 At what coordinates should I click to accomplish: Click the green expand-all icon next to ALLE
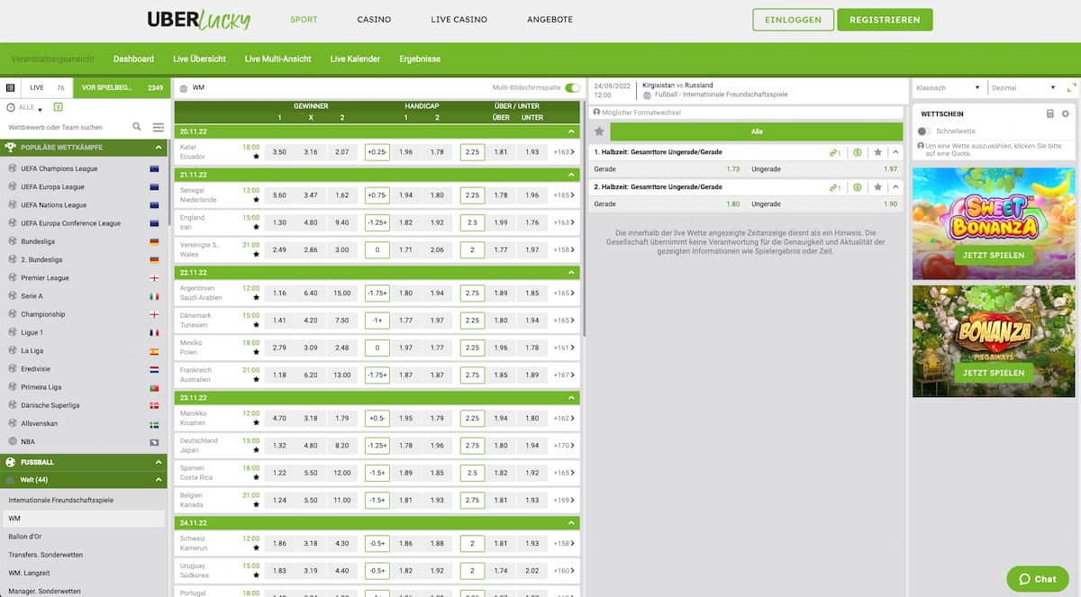(59, 107)
